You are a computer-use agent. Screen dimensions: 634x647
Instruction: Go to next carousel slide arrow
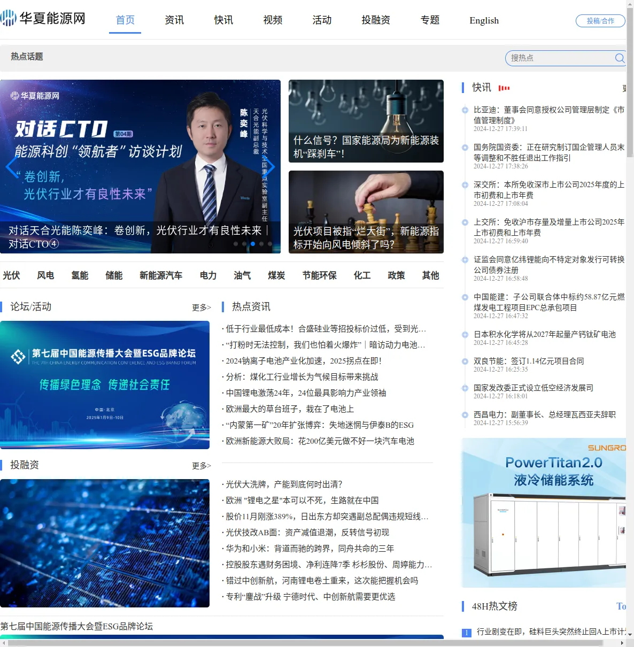click(x=269, y=166)
